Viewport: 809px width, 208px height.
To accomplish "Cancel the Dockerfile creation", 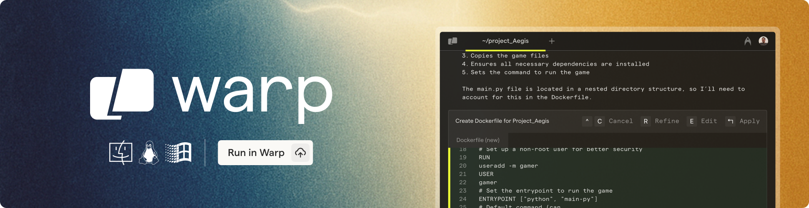I will pyautogui.click(x=621, y=121).
